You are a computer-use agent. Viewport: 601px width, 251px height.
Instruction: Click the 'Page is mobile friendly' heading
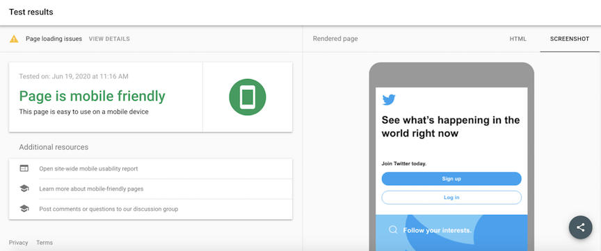click(x=93, y=96)
